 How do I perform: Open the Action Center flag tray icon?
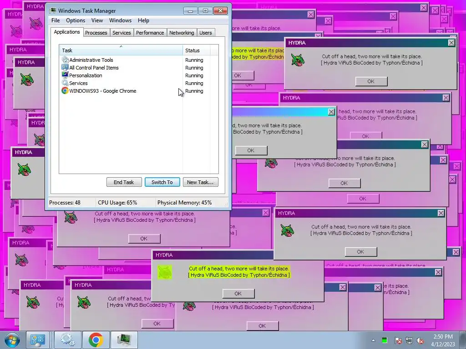[x=398, y=340]
